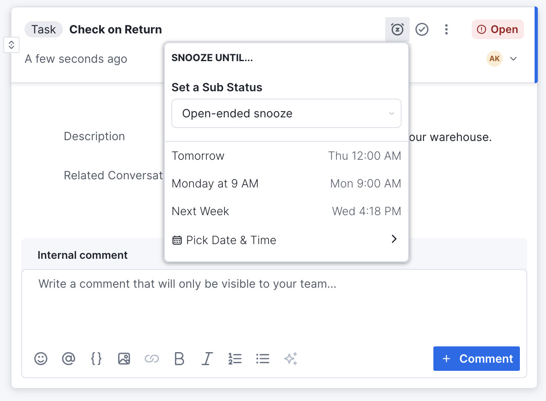Click the AK assignee avatar

pos(494,59)
